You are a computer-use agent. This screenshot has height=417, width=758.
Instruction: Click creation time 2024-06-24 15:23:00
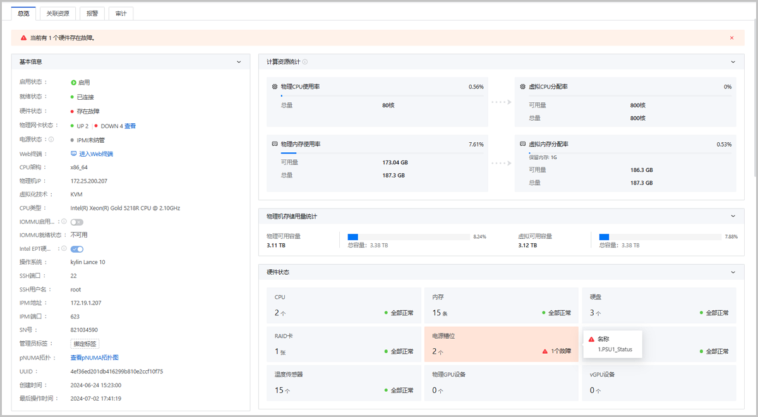(x=96, y=385)
